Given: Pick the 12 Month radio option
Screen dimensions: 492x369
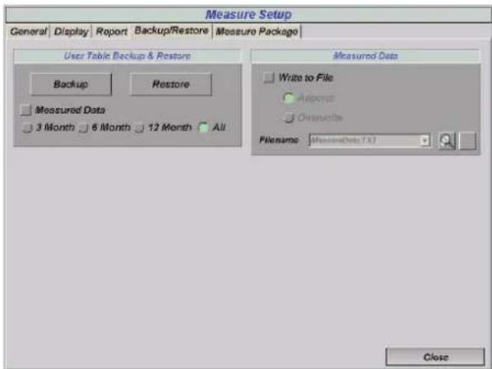Looking at the screenshot, I should tap(139, 128).
